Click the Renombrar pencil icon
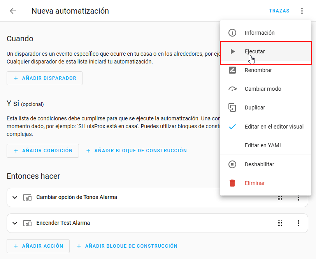The image size is (316, 259). [232, 70]
